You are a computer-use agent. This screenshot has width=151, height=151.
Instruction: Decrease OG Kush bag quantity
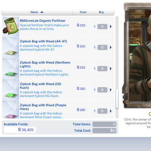click(95, 90)
